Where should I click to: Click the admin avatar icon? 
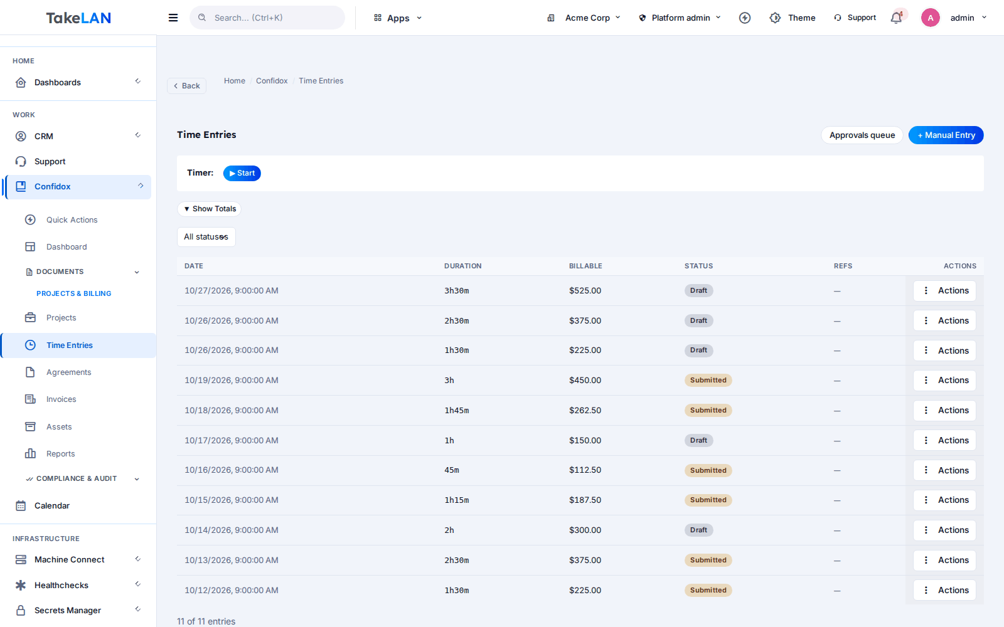coord(931,18)
